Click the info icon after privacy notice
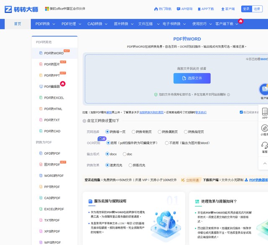The image size is (268, 245). point(228,94)
